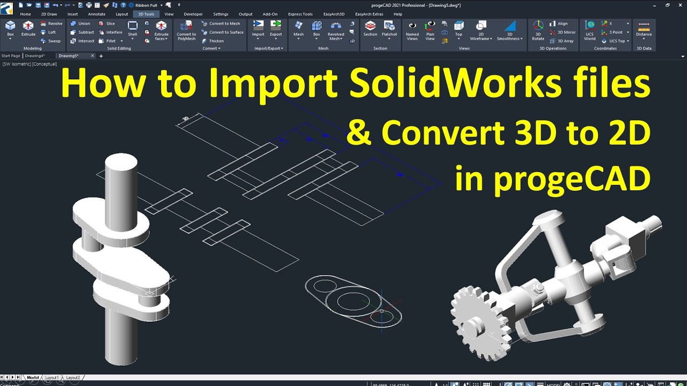Select the Model space tab
Image resolution: width=687 pixels, height=386 pixels.
point(33,377)
